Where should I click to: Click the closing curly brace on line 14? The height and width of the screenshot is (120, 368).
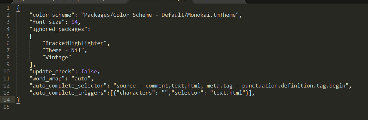tap(18, 100)
